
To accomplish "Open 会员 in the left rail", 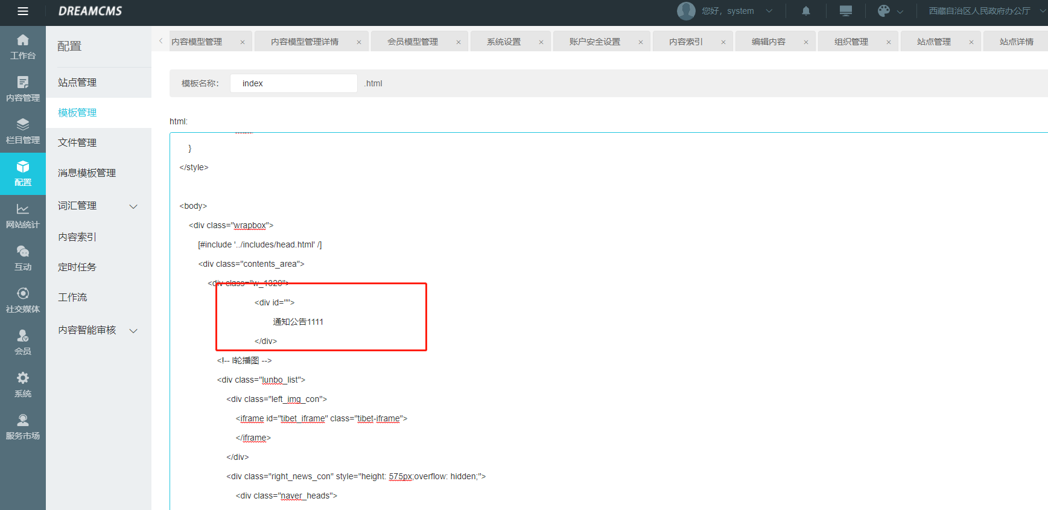I will click(23, 343).
